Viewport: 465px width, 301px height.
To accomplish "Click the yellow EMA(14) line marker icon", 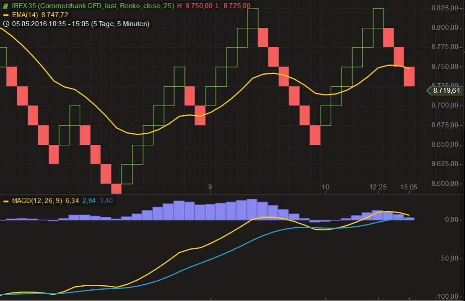I will coord(6,15).
